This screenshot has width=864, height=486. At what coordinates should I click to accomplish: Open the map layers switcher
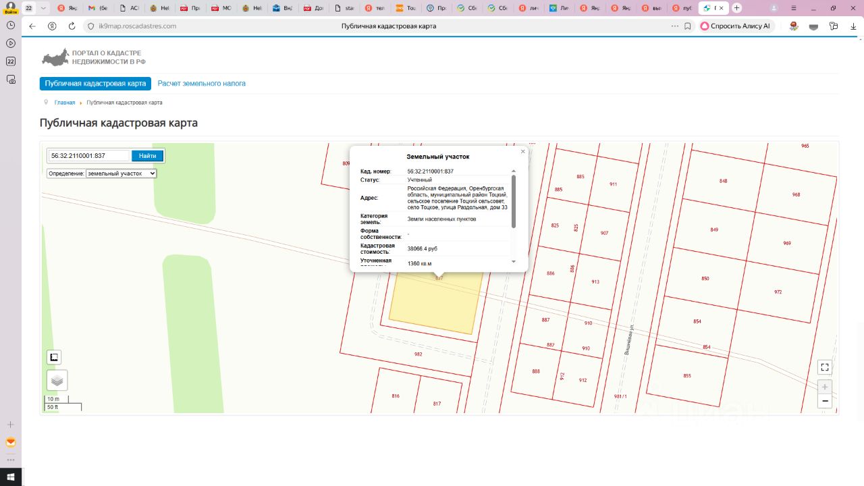coord(57,381)
